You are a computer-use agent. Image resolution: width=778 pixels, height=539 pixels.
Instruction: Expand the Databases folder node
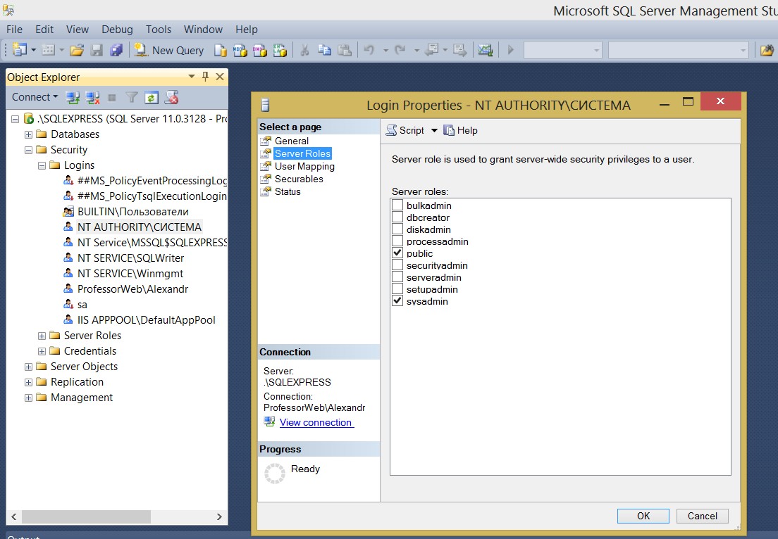[x=28, y=135]
